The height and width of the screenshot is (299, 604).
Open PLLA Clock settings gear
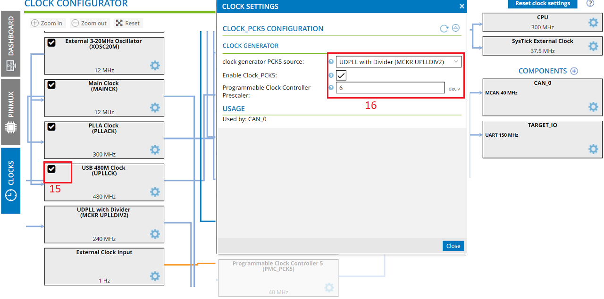click(155, 150)
